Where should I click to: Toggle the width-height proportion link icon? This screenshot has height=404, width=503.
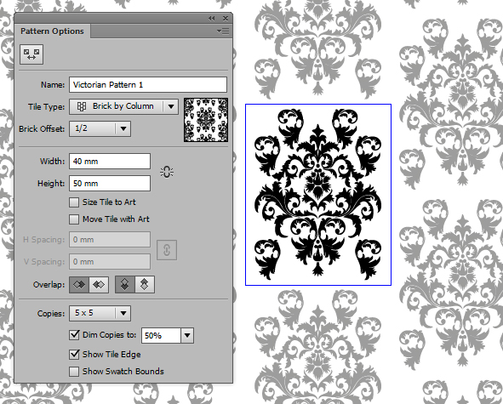[167, 172]
